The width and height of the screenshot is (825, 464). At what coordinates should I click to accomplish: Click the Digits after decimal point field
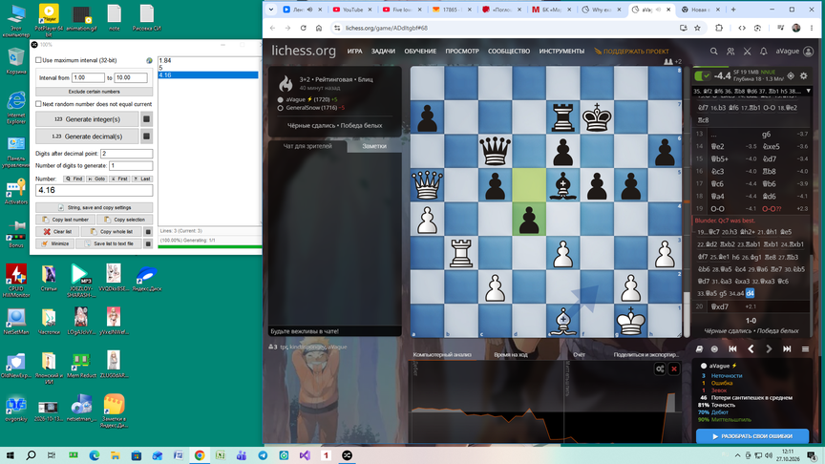126,154
